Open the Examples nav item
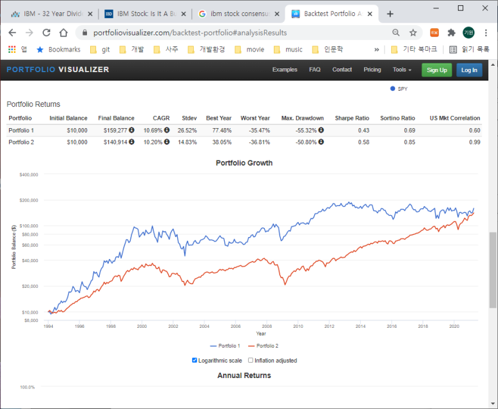Viewport: 498px width, 409px height. coord(285,70)
